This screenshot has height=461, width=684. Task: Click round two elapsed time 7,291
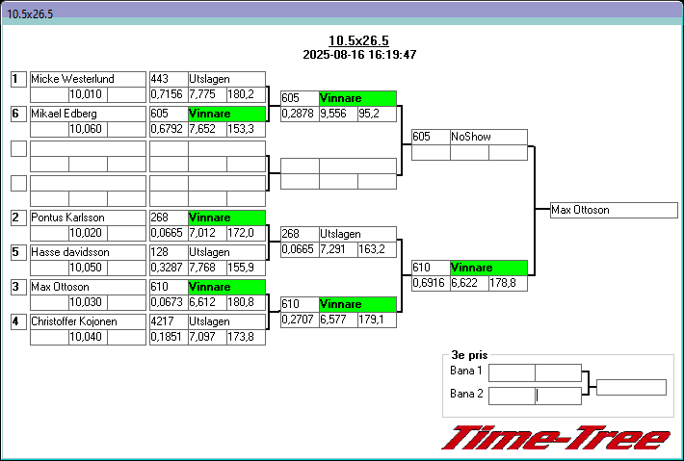click(338, 249)
